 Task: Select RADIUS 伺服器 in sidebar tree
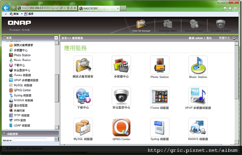(21, 100)
